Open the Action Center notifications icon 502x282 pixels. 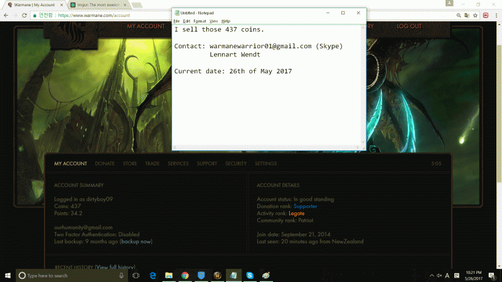pyautogui.click(x=492, y=275)
